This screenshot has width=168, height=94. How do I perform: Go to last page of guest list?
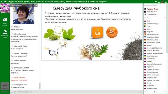[x=166, y=92]
